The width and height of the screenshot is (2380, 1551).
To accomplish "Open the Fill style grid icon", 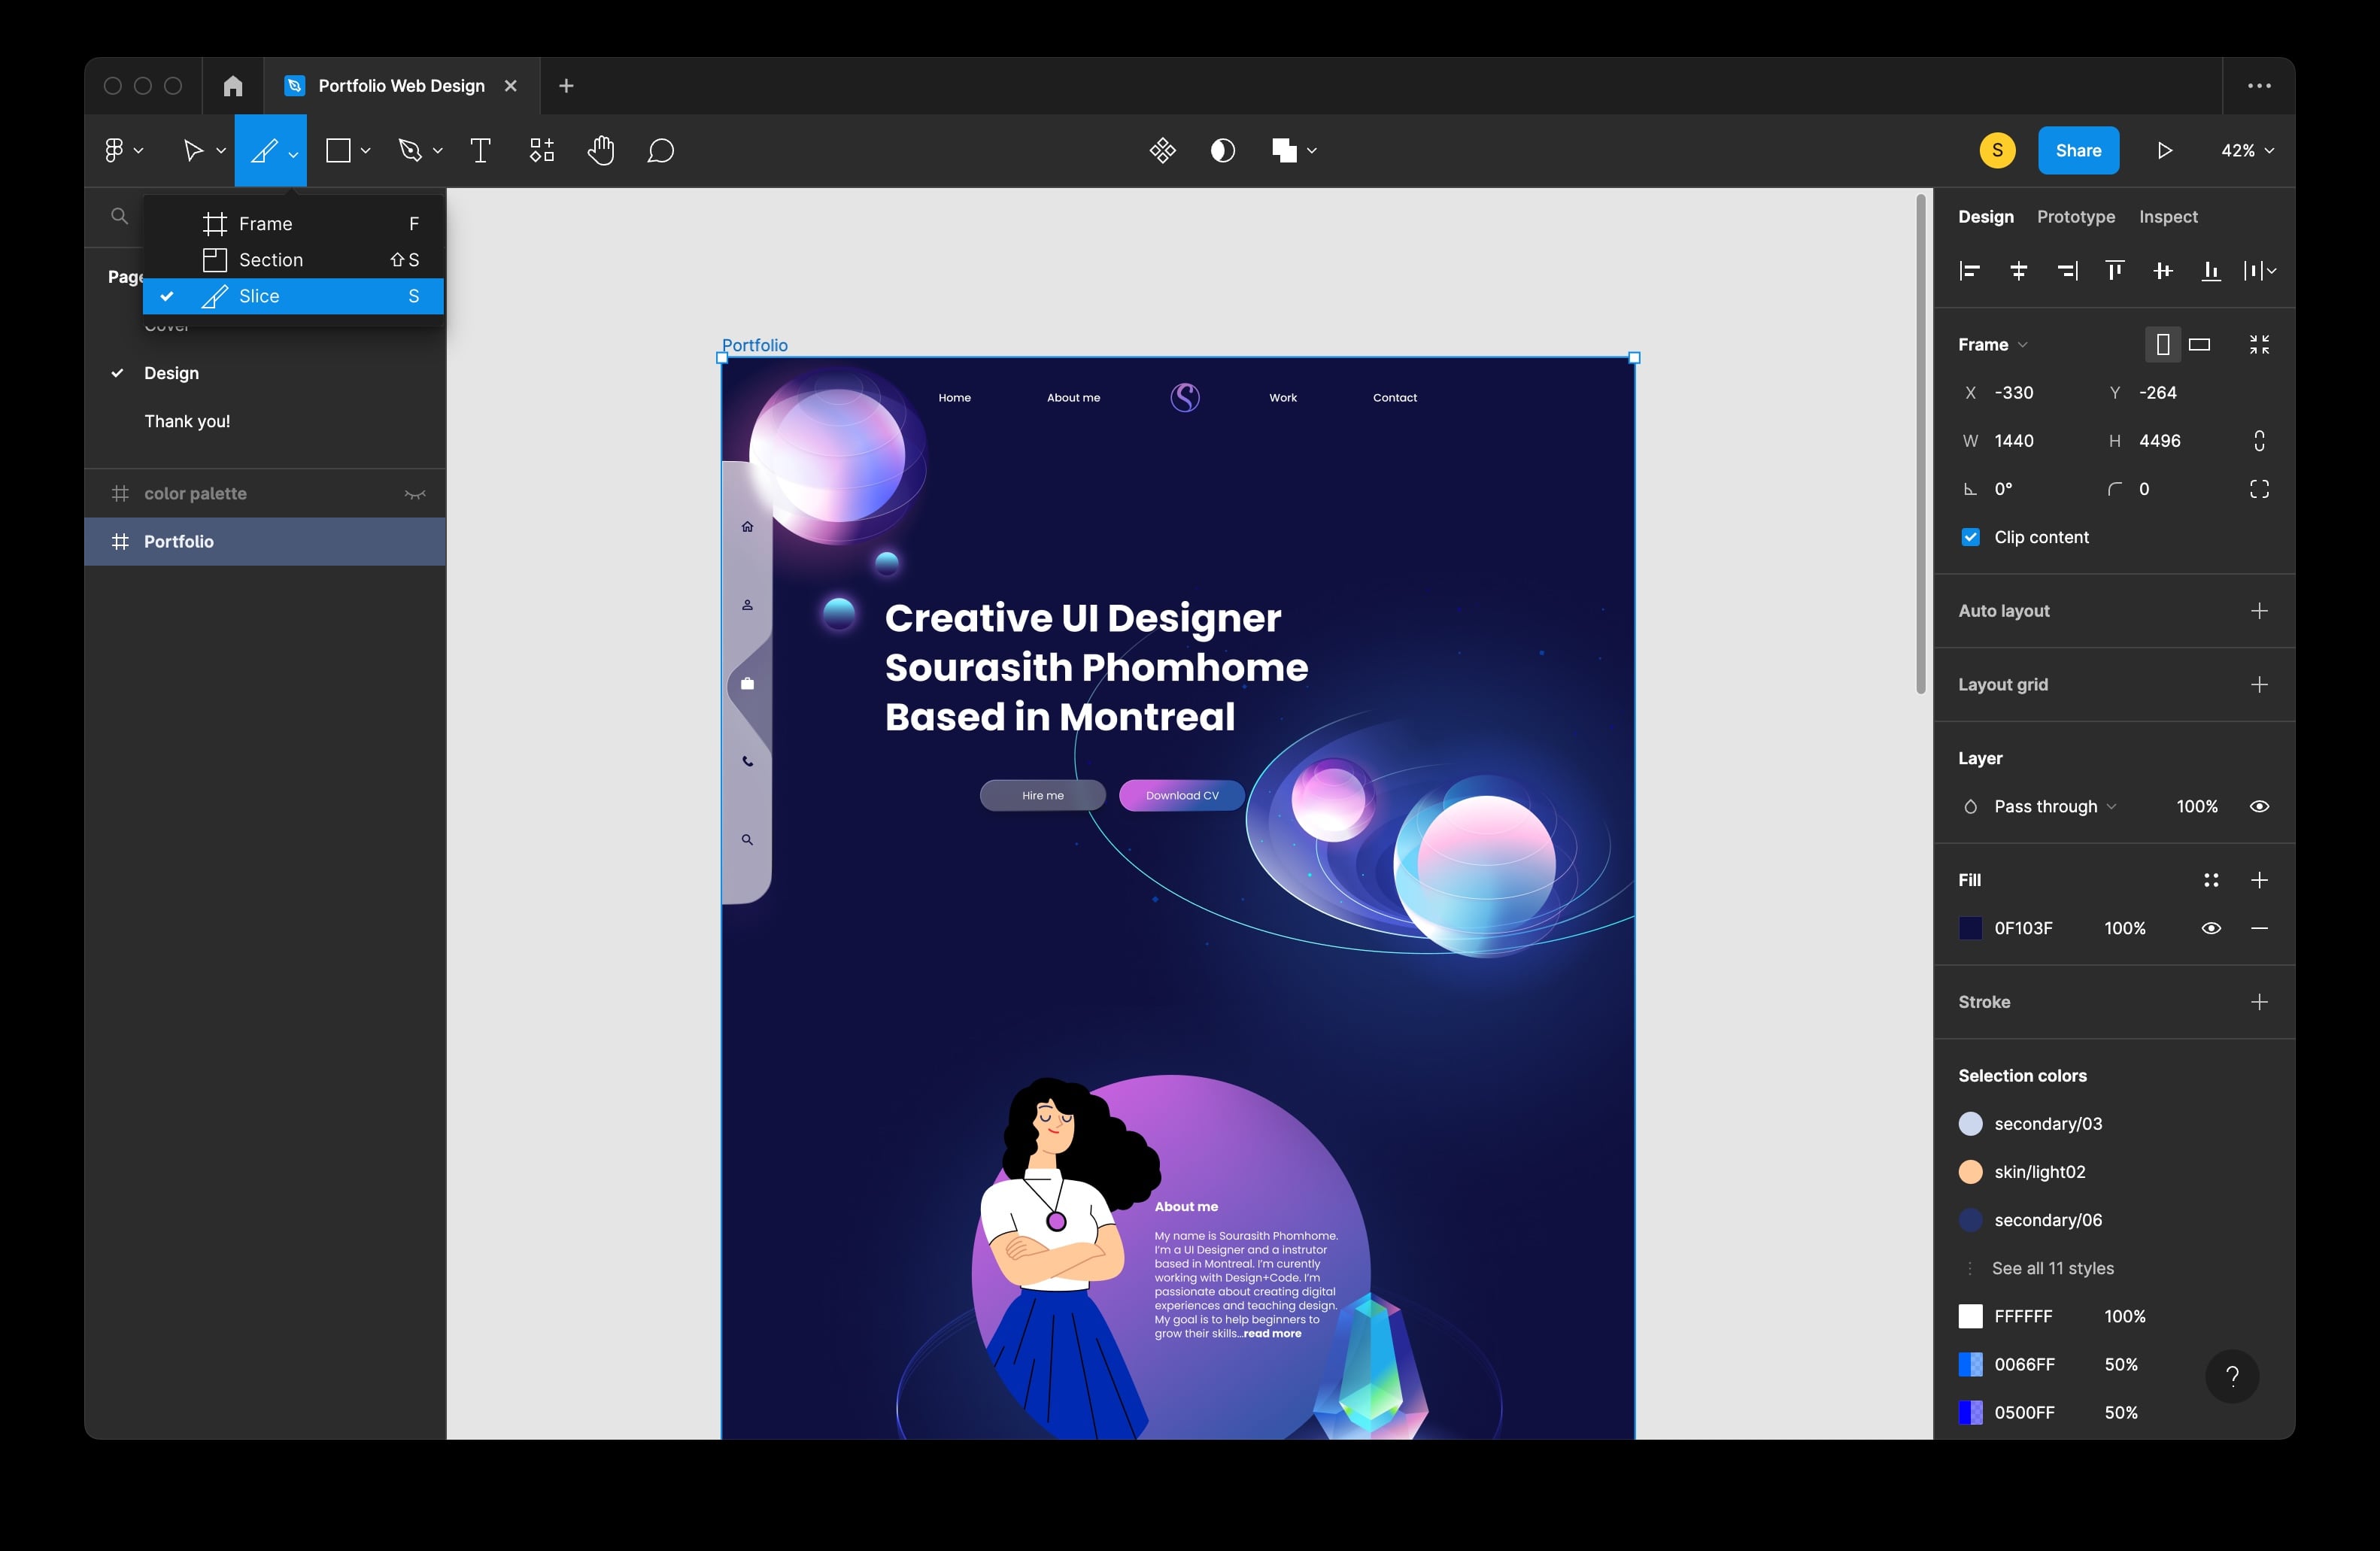I will 2211,880.
